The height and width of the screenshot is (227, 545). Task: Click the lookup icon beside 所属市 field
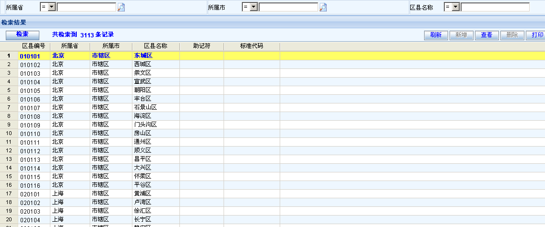[x=323, y=7]
